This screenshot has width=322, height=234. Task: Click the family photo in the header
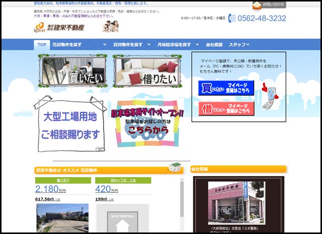(111, 26)
